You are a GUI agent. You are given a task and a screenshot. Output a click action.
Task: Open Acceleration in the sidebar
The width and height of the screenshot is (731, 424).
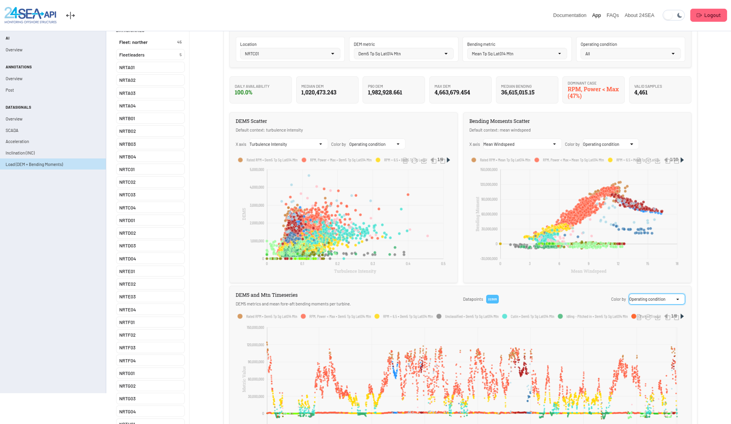(17, 141)
